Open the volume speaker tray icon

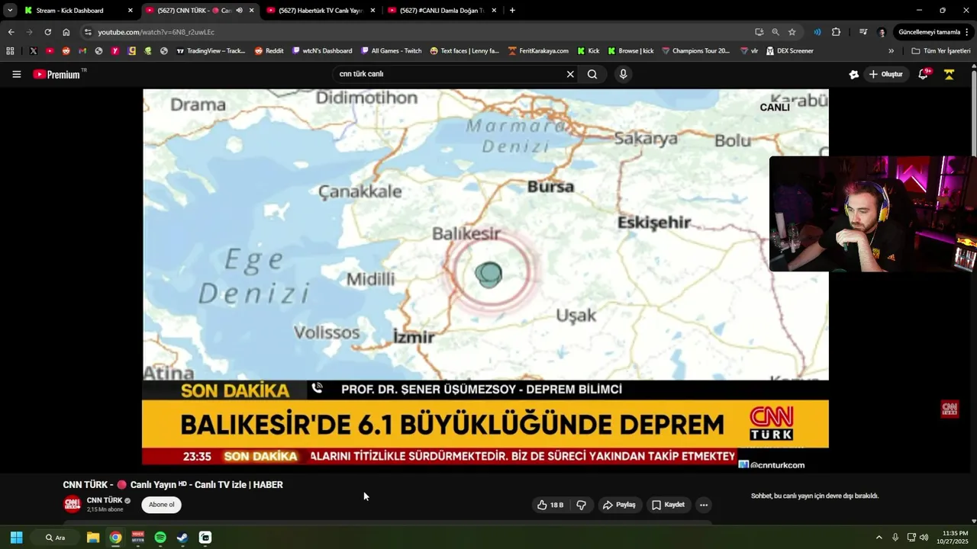pyautogui.click(x=924, y=538)
